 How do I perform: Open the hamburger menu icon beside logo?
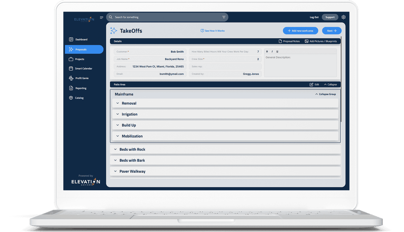click(x=102, y=17)
